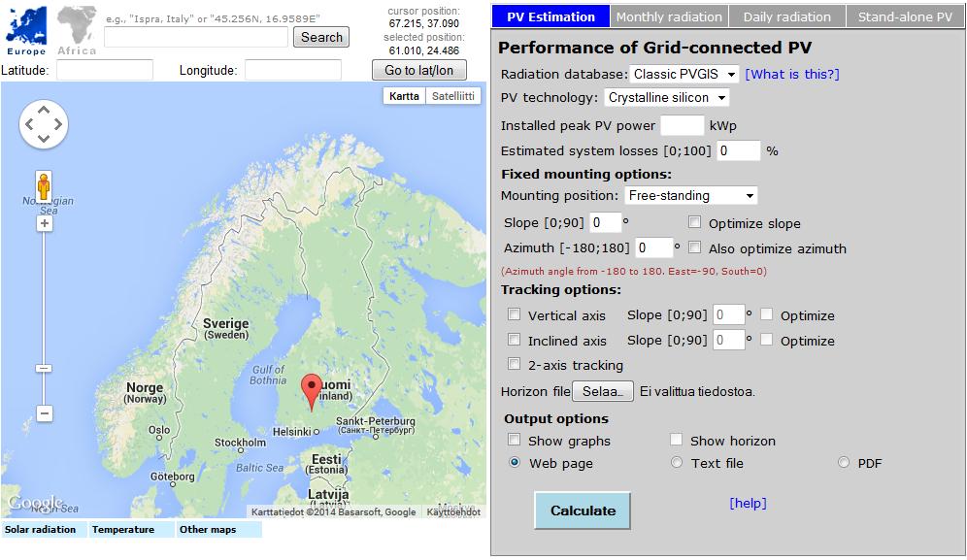
Task: Click the fixed mounting Slope field
Action: [605, 222]
